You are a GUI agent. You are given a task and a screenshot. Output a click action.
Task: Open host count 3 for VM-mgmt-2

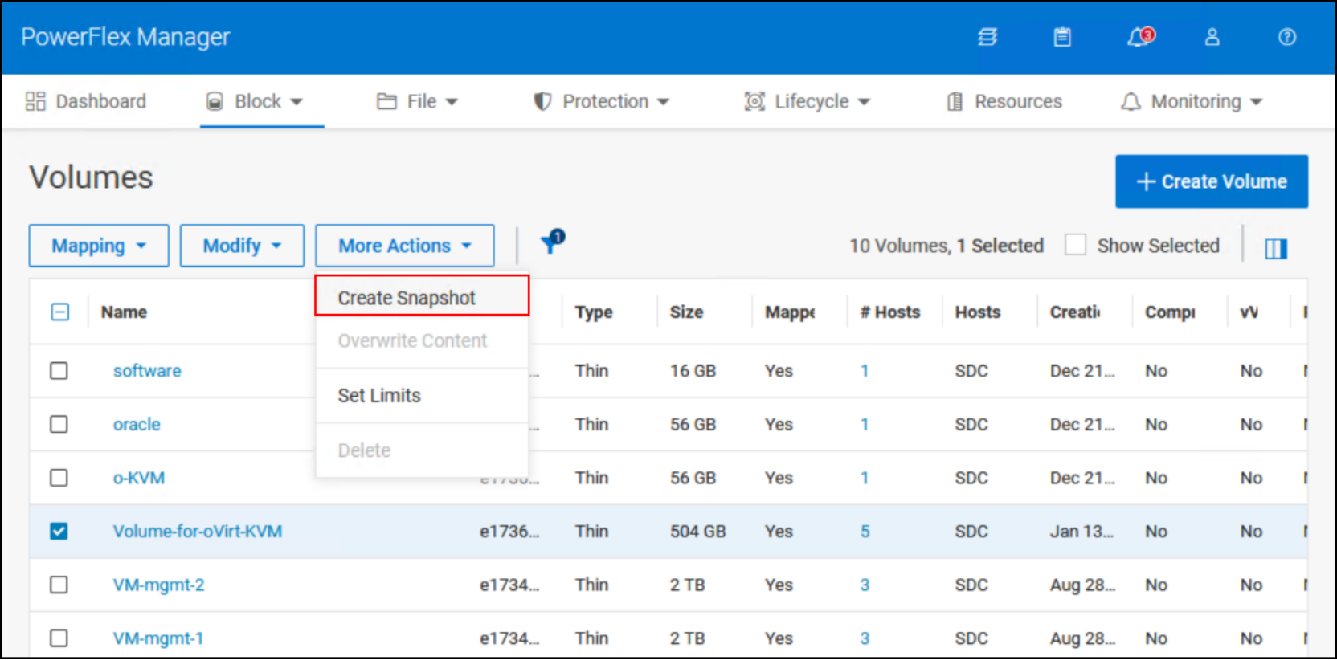click(x=865, y=585)
